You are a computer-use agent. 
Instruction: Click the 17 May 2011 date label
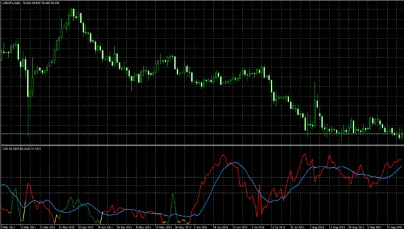pyautogui.click(x=163, y=227)
